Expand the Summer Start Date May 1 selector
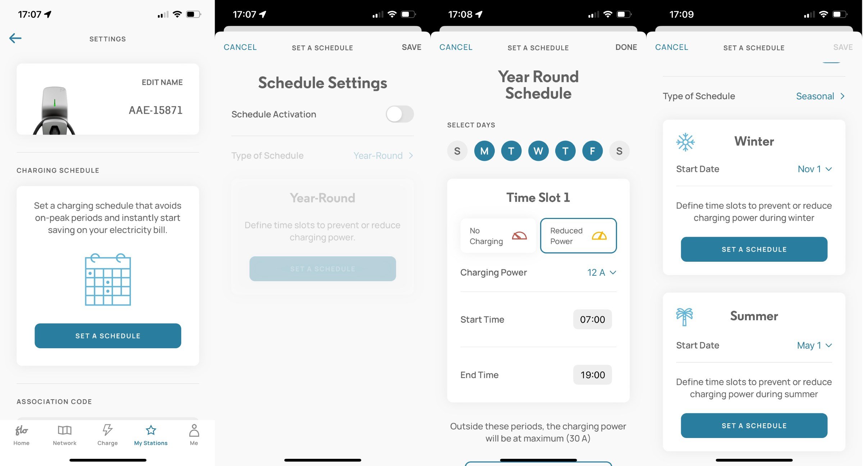 coord(814,345)
